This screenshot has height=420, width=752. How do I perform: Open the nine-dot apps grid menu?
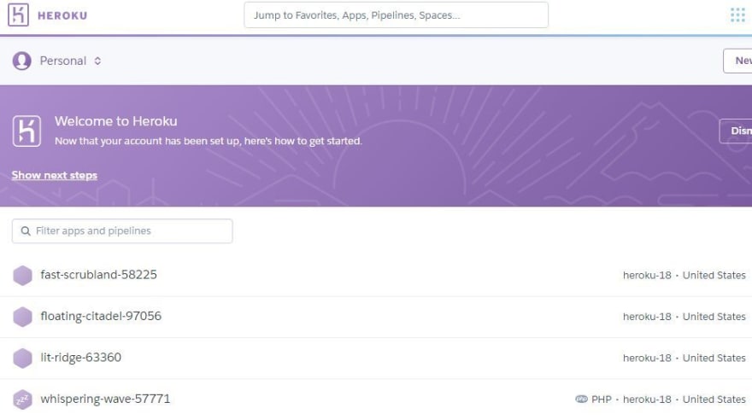coord(737,15)
